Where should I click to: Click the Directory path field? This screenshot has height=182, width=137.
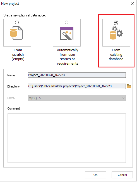(77, 86)
